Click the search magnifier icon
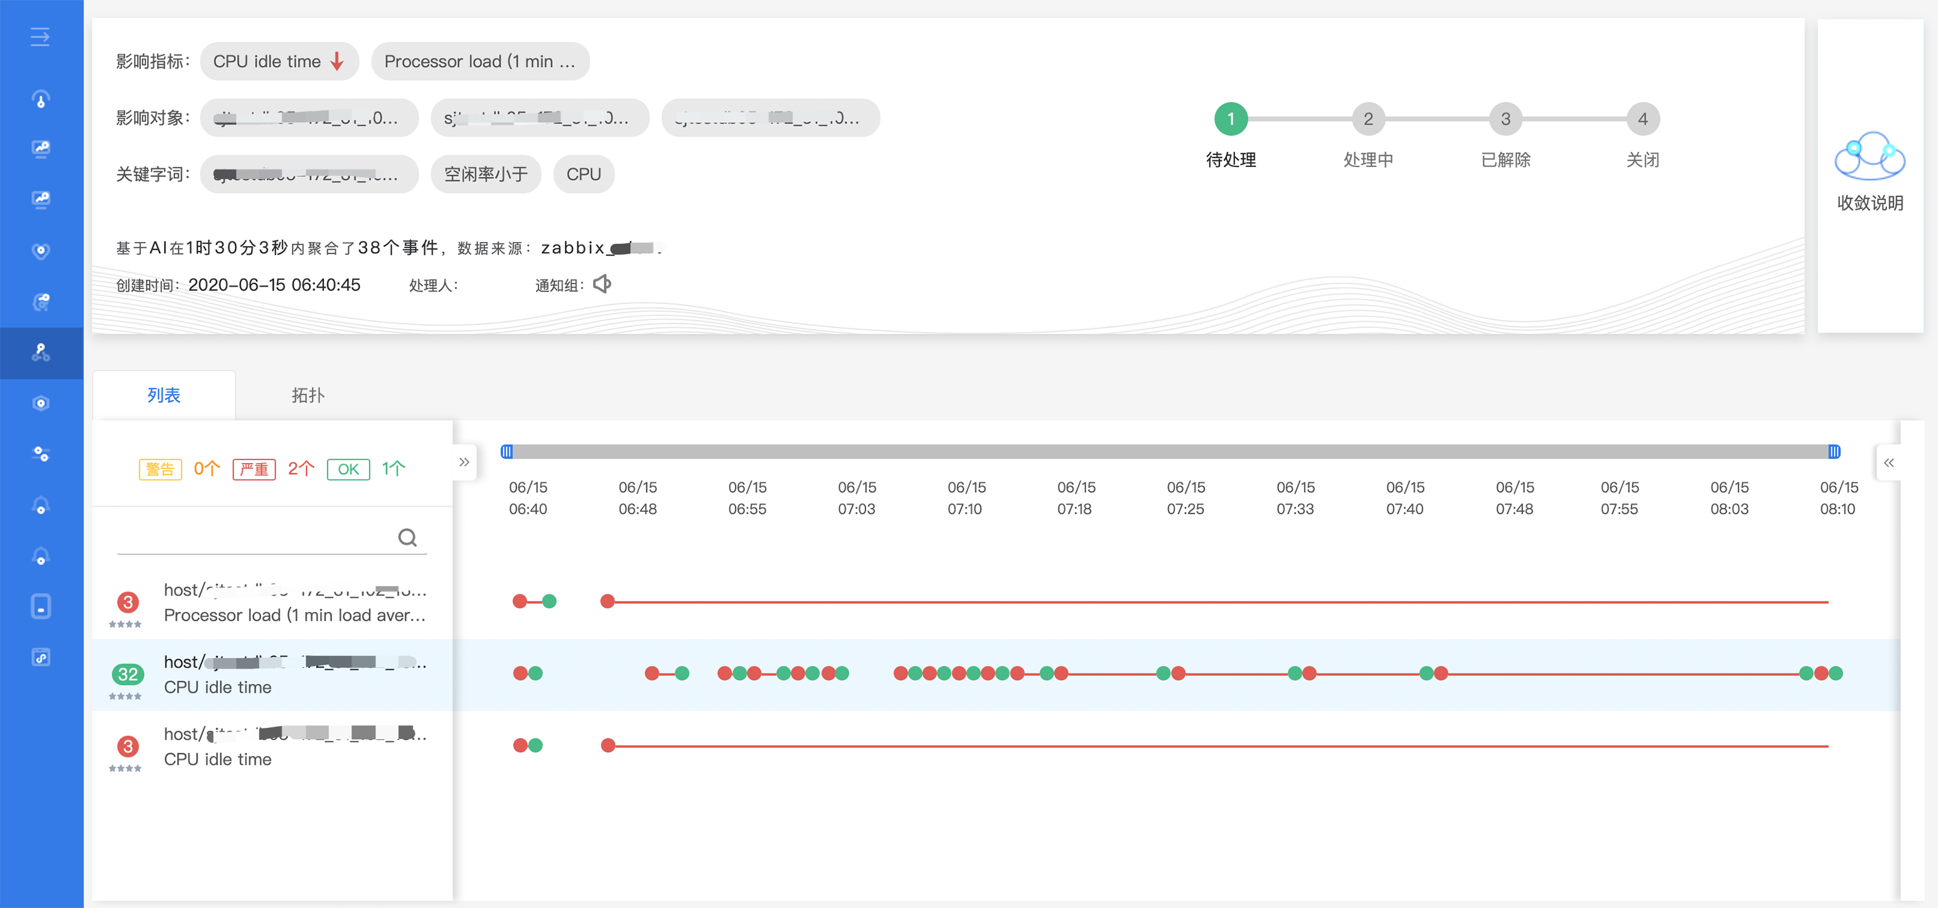The image size is (1938, 908). click(407, 537)
